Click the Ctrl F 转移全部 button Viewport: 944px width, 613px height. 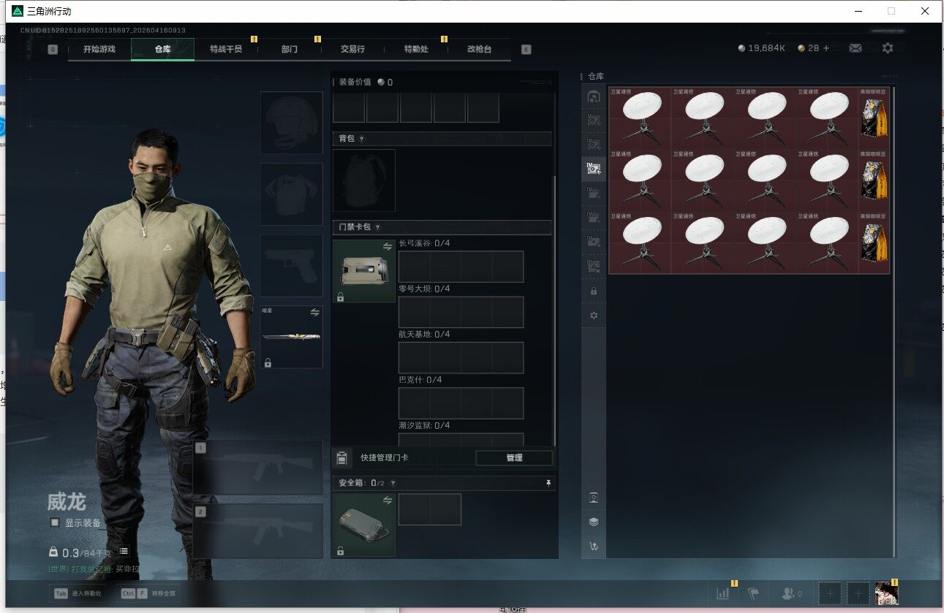coord(149,594)
